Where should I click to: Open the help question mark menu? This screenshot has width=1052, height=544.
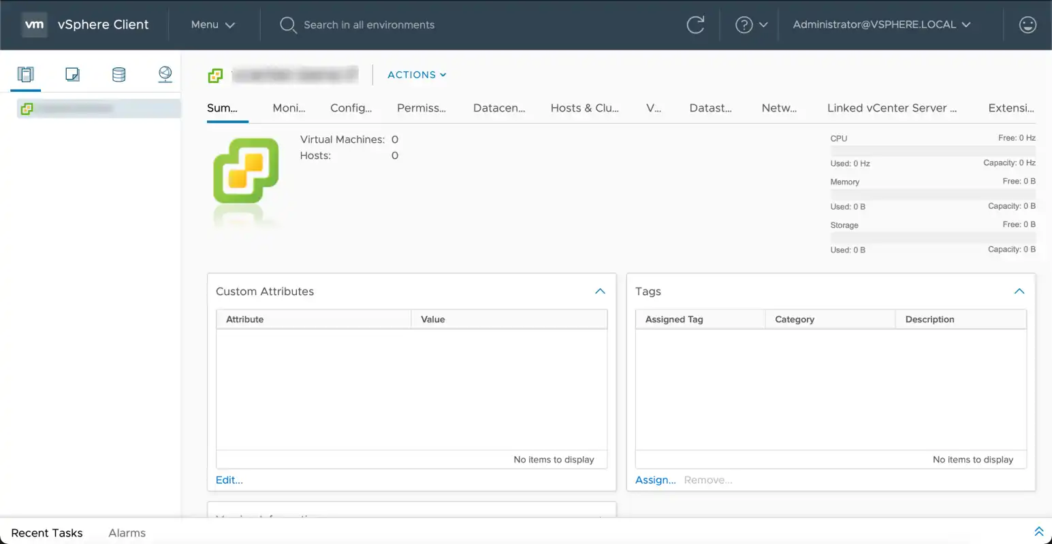tap(751, 25)
